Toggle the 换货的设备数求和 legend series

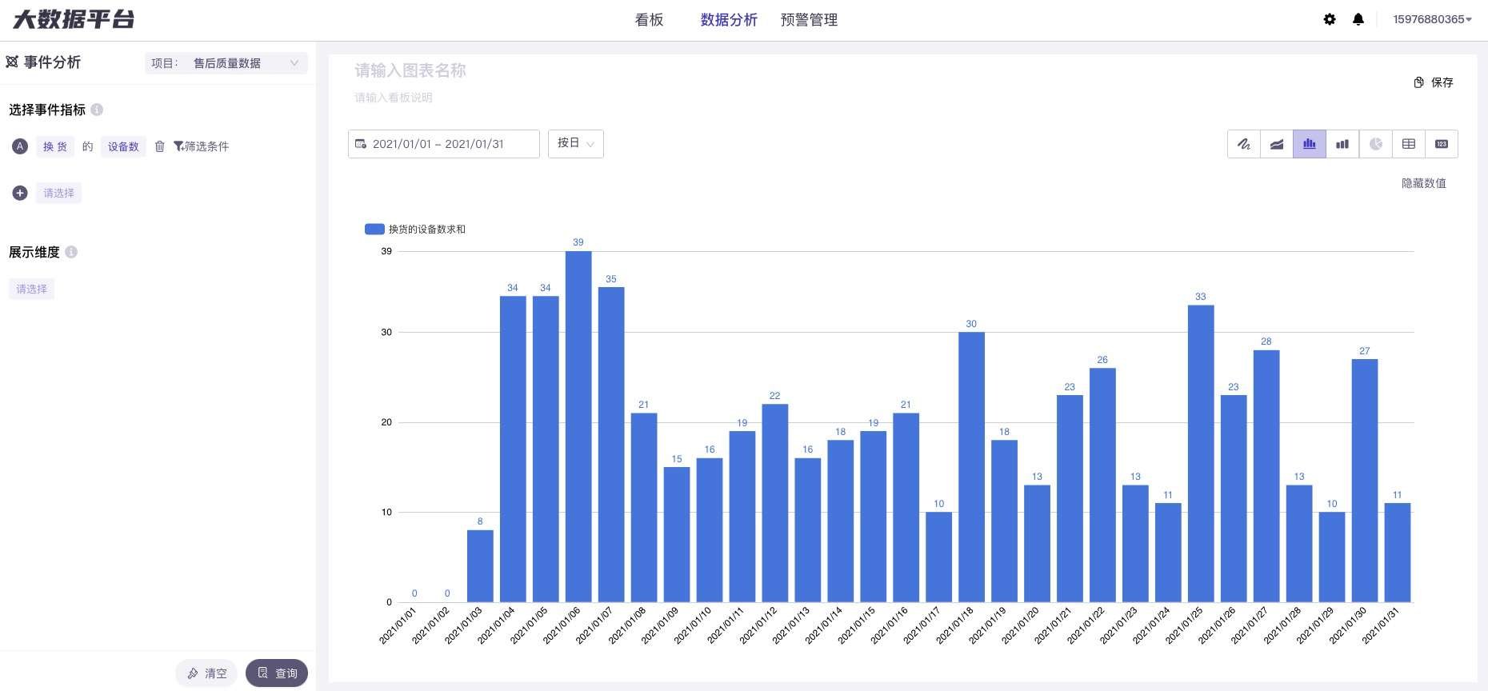click(415, 230)
